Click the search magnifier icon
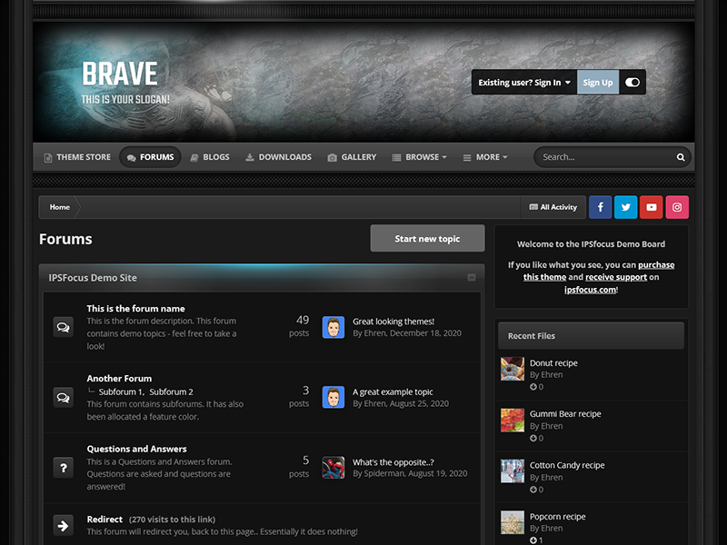727x545 pixels. 681,157
